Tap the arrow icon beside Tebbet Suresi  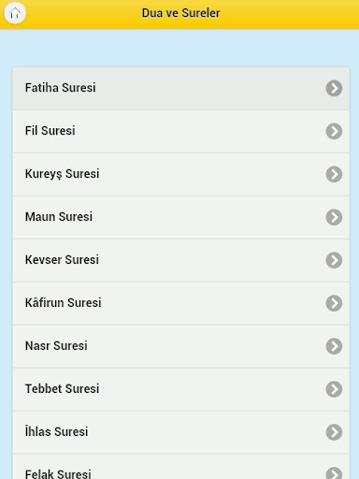pos(334,389)
